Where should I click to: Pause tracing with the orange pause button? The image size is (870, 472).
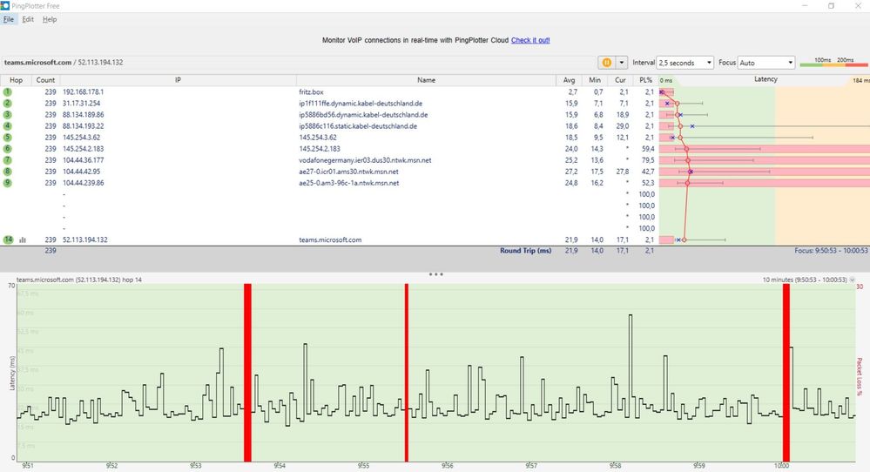[606, 63]
